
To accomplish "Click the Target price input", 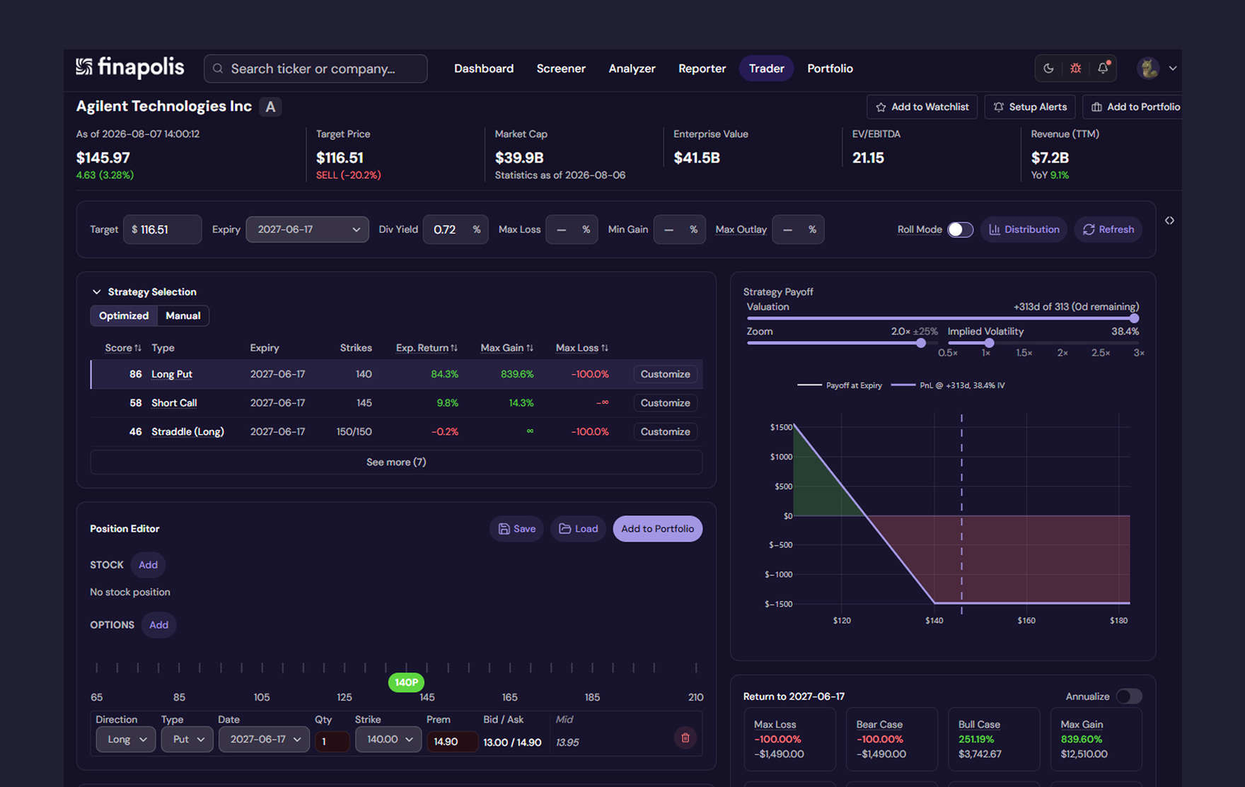I will coord(162,230).
